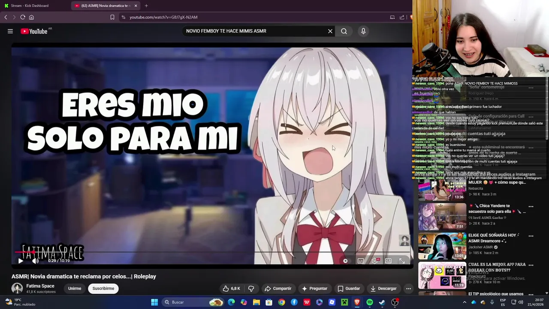Open the browser home page
The image size is (549, 309).
pyautogui.click(x=31, y=17)
